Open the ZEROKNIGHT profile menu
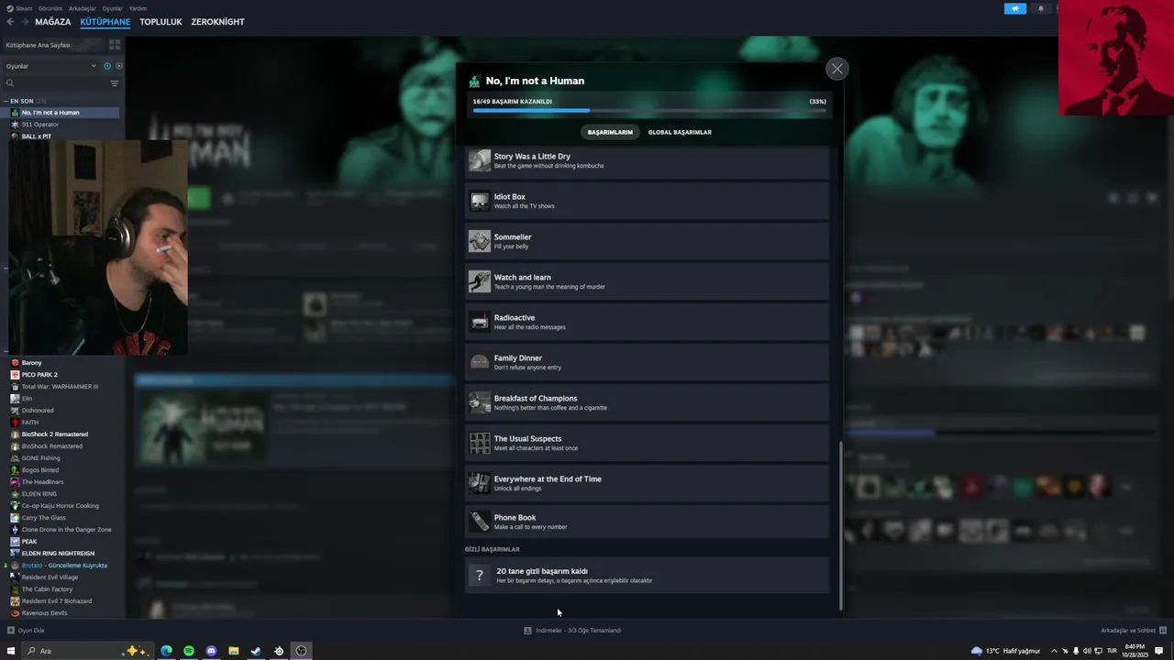The image size is (1174, 660). pyautogui.click(x=217, y=22)
